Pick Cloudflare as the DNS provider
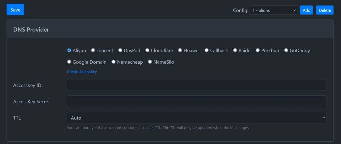The height and width of the screenshot is (144, 341). (147, 50)
